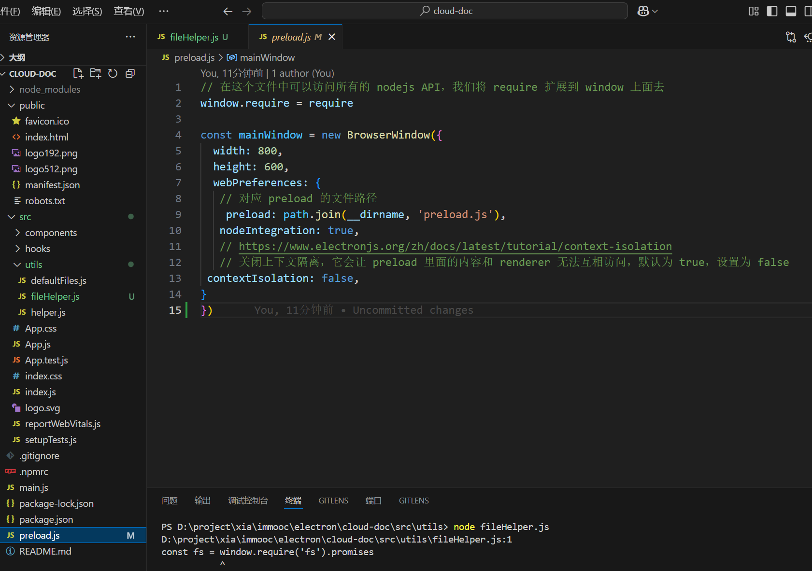The height and width of the screenshot is (571, 812).
Task: Click line number 15 in gutter
Action: pyautogui.click(x=175, y=310)
